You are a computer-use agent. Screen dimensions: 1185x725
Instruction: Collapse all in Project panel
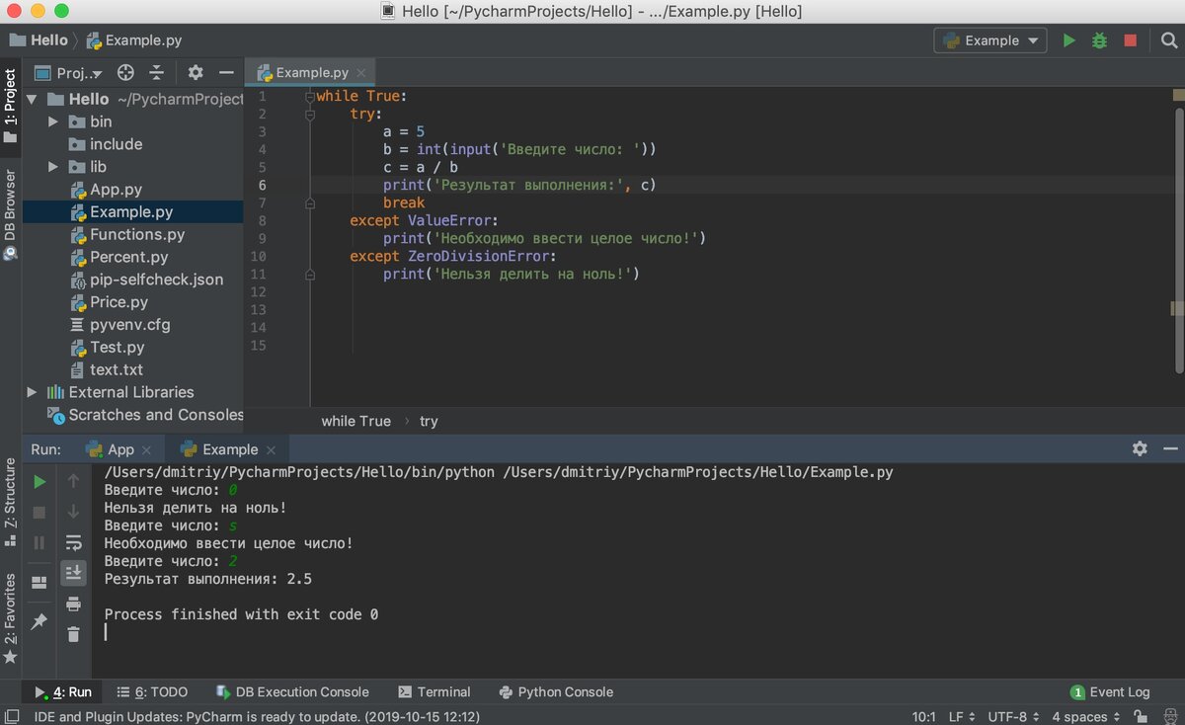pyautogui.click(x=156, y=73)
